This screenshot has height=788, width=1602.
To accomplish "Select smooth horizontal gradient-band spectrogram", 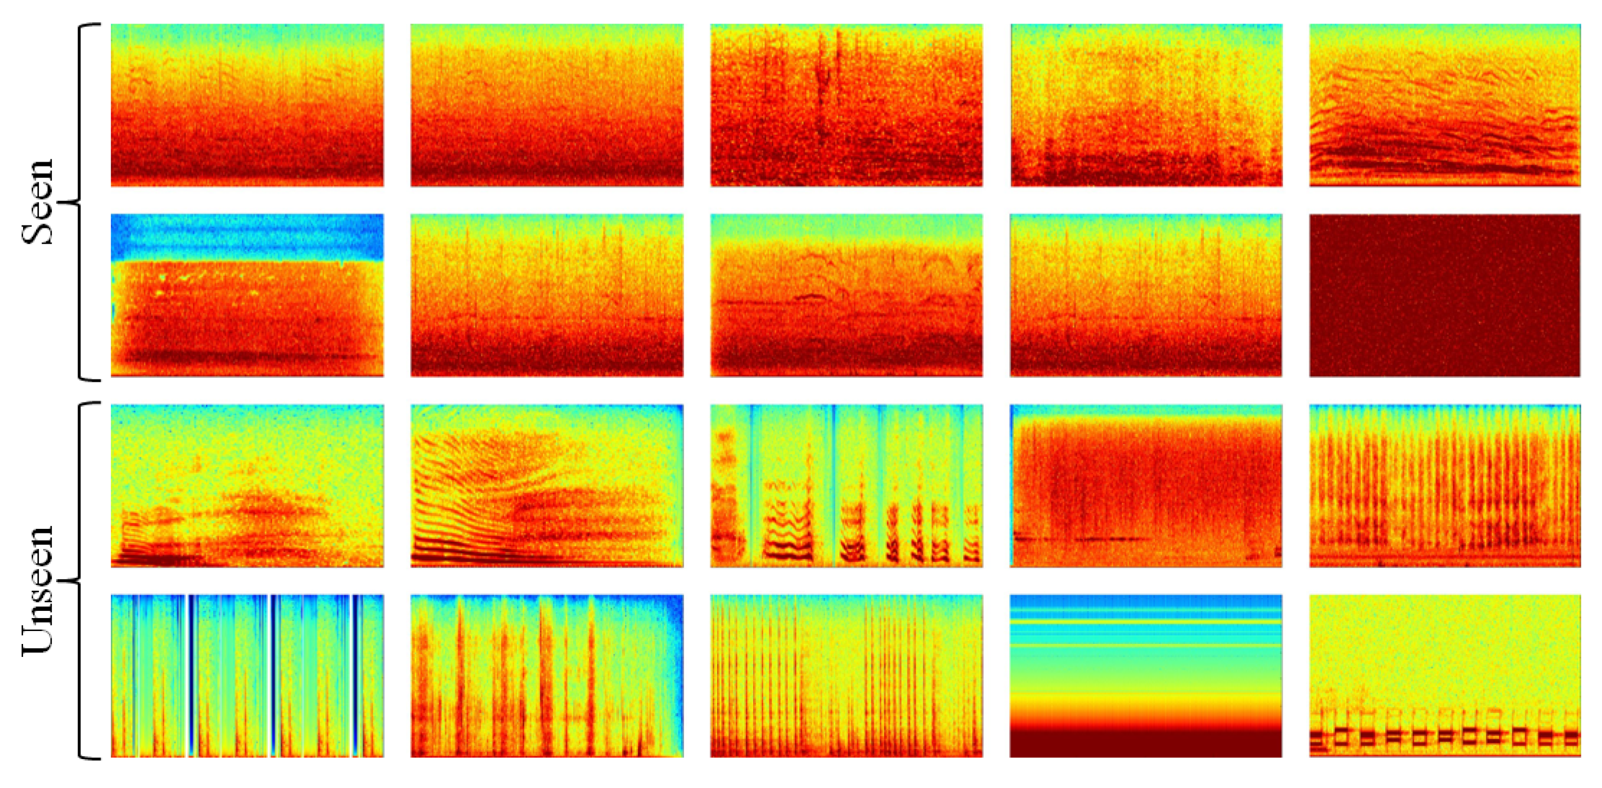I will click(1145, 675).
